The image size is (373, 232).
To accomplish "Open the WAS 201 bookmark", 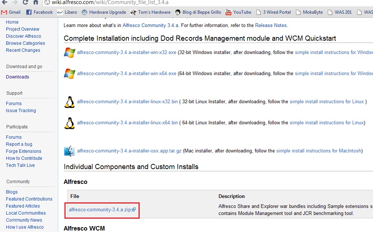I will click(339, 12).
